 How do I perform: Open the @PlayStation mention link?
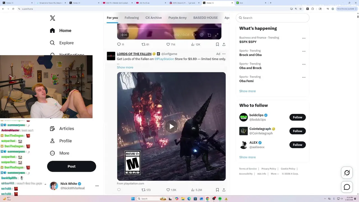(x=164, y=59)
